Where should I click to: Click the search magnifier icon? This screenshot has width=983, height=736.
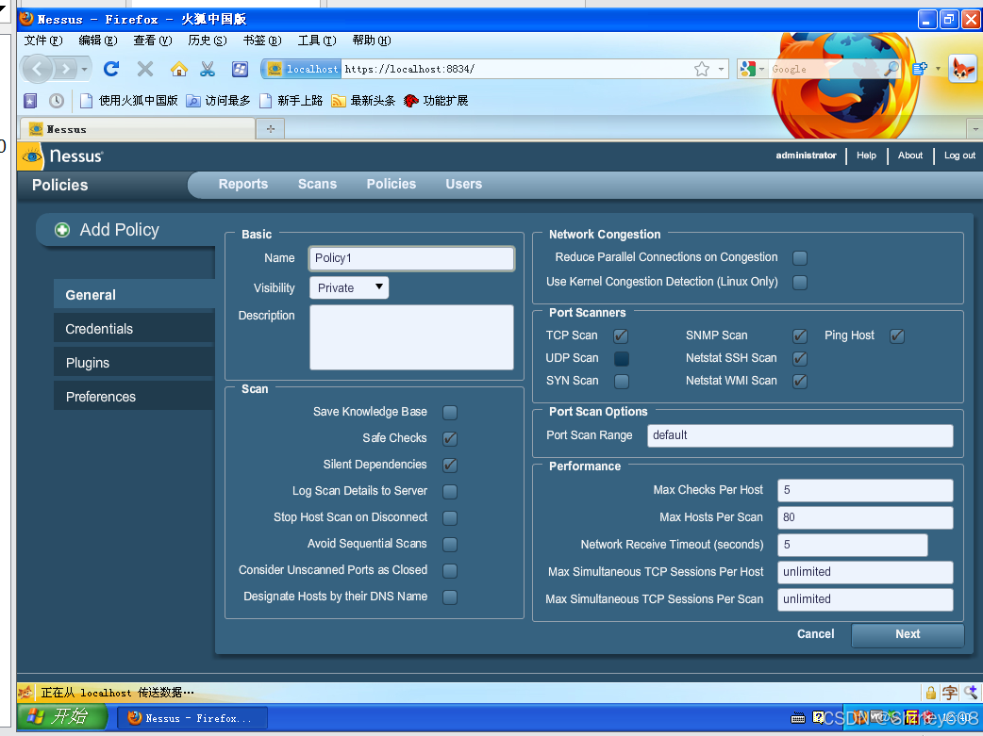point(891,69)
